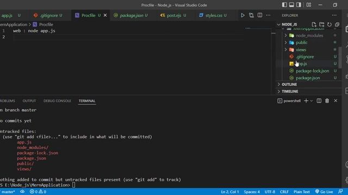Split the editor to the right
This screenshot has width=348, height=195.
click(260, 15)
